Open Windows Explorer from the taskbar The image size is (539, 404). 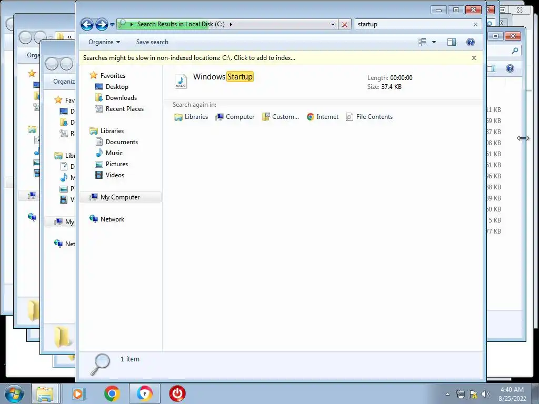(45, 393)
